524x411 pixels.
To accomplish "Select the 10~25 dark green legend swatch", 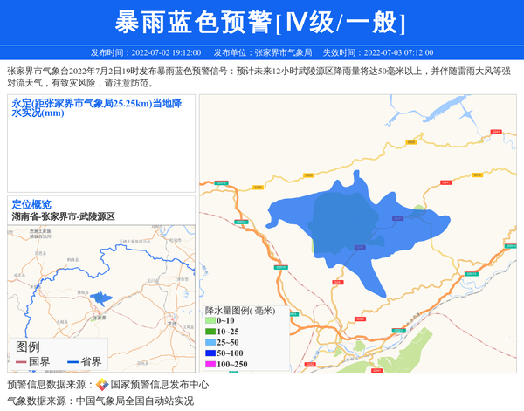I will coord(210,332).
